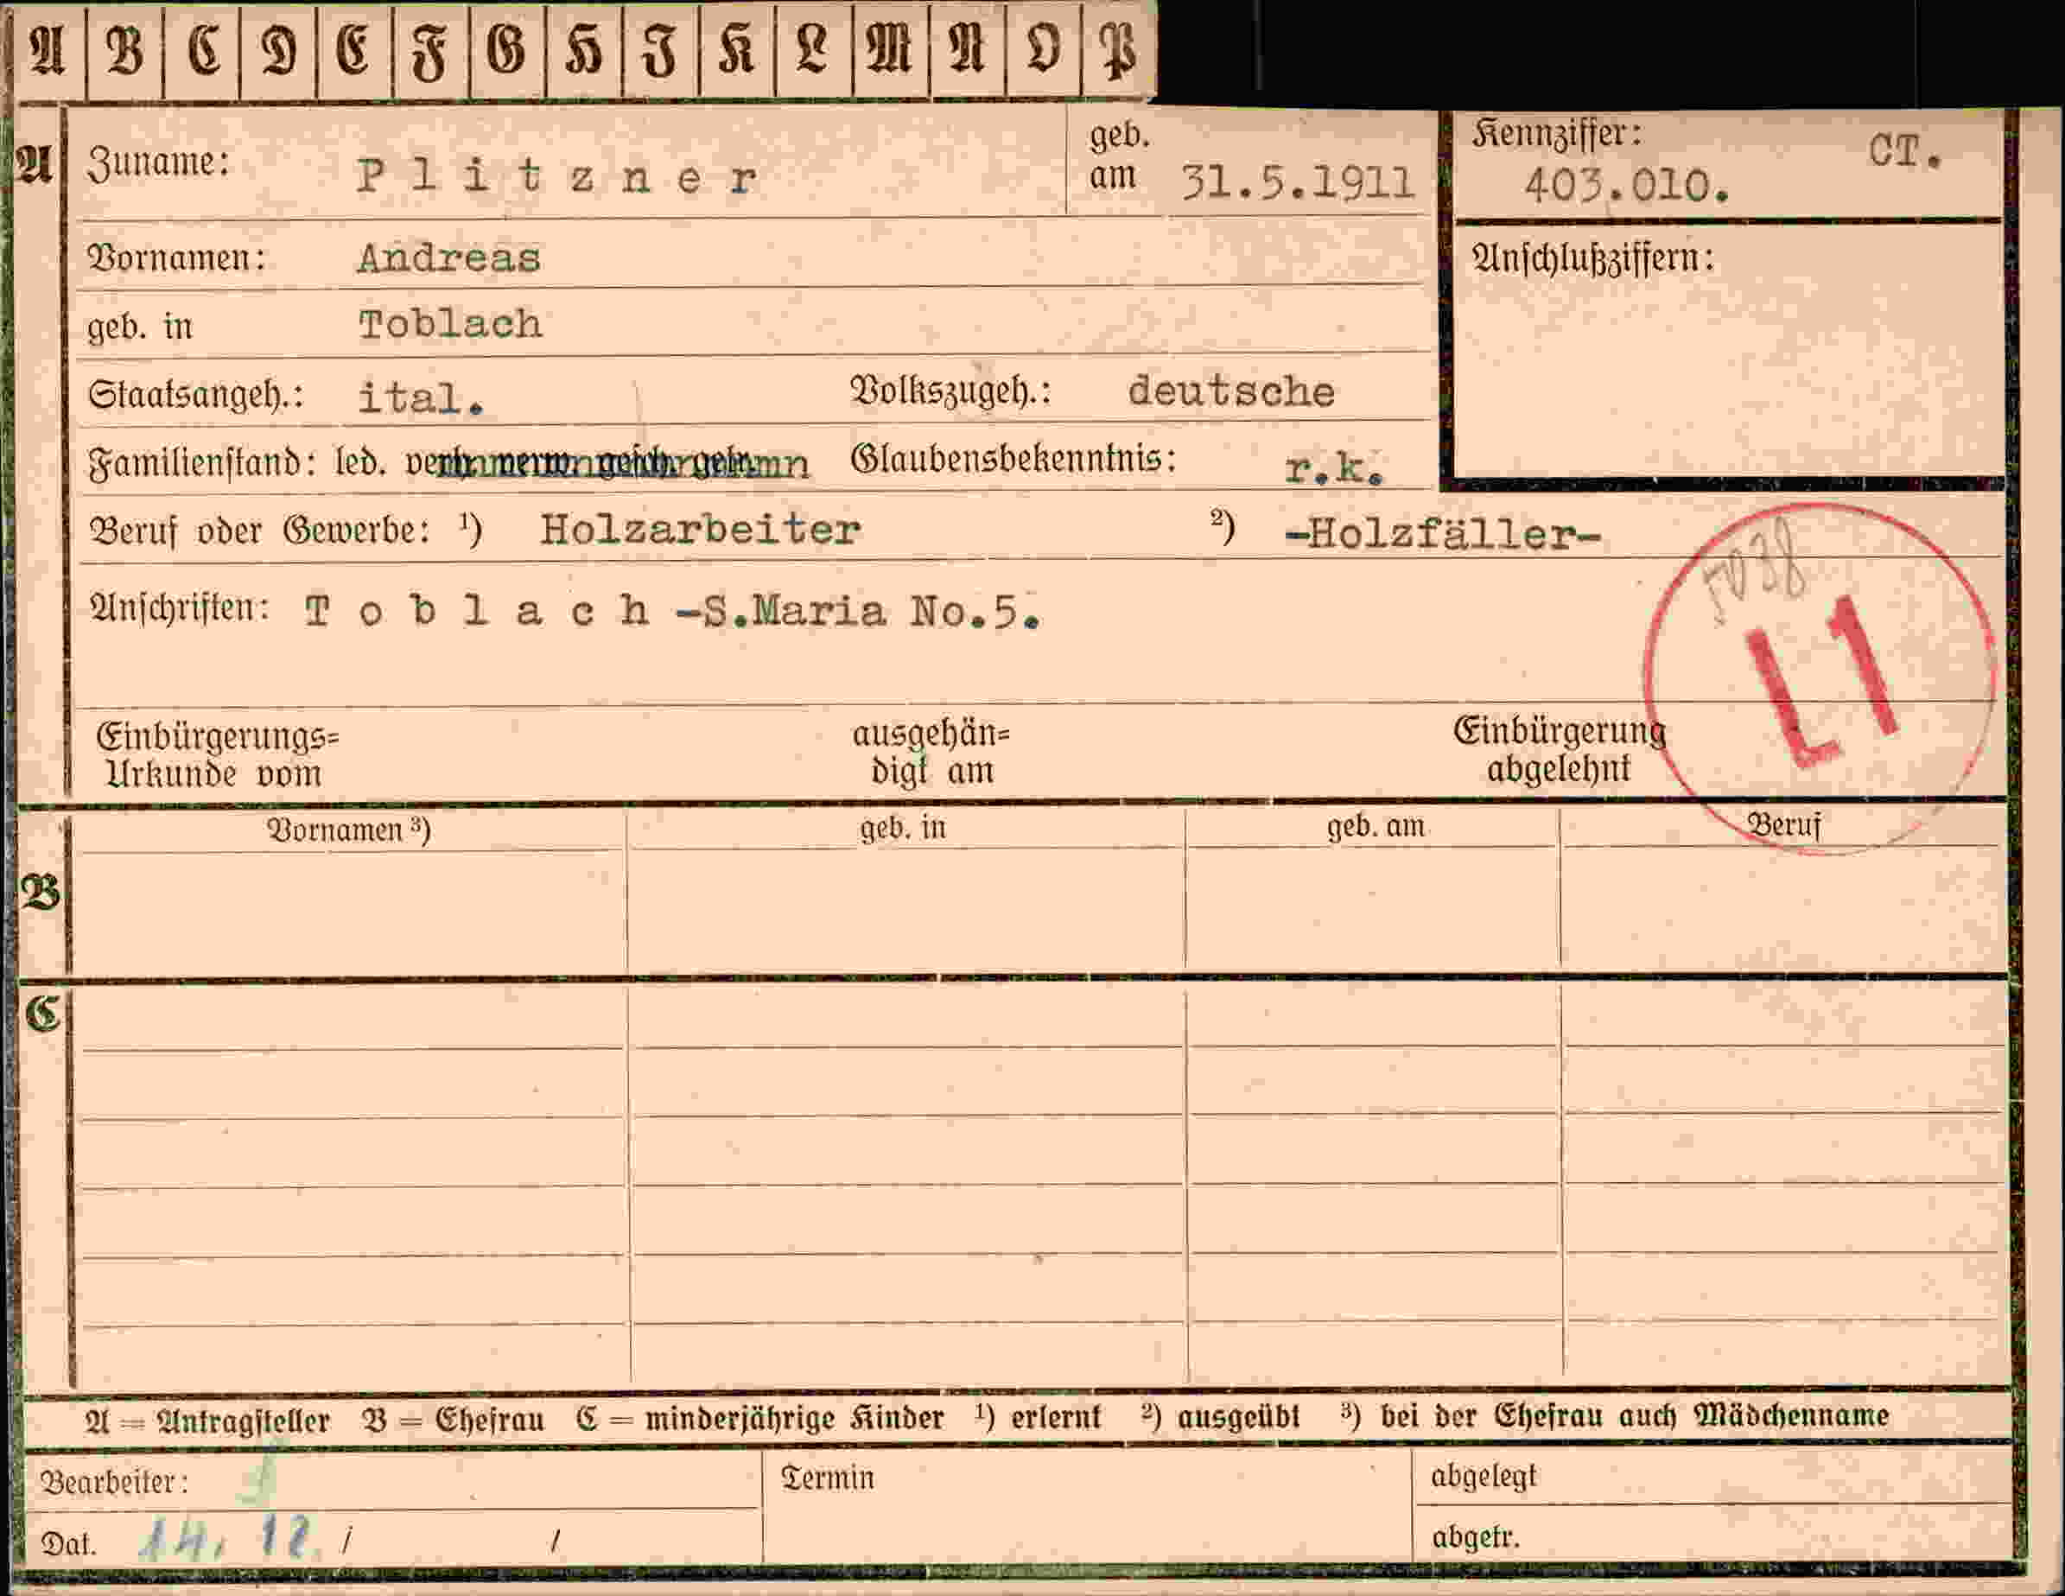This screenshot has width=2065, height=1596.
Task: Click the "Beruf" column header under the stamp
Action: (x=1783, y=825)
